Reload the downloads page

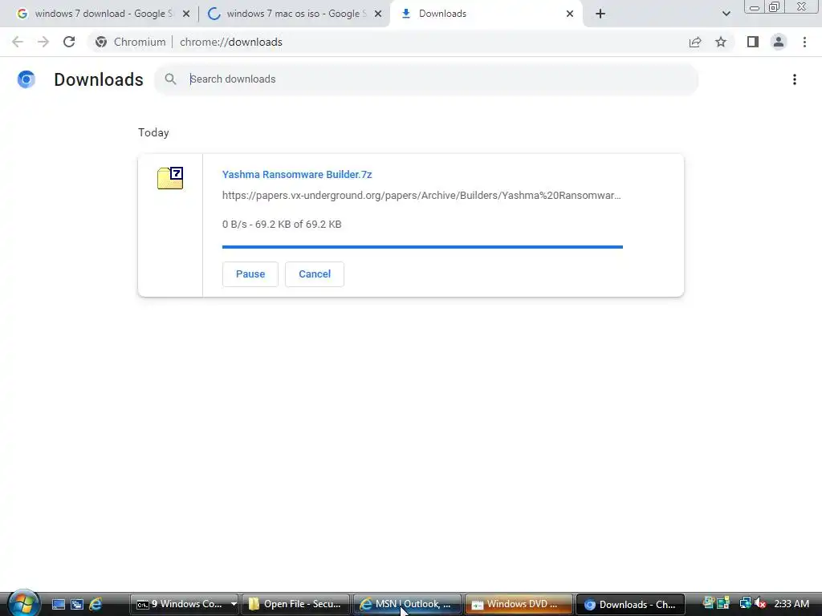69,42
